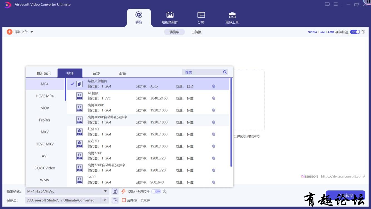Toggle 120× 快速转换 switch
371x209 pixels.
(156, 191)
